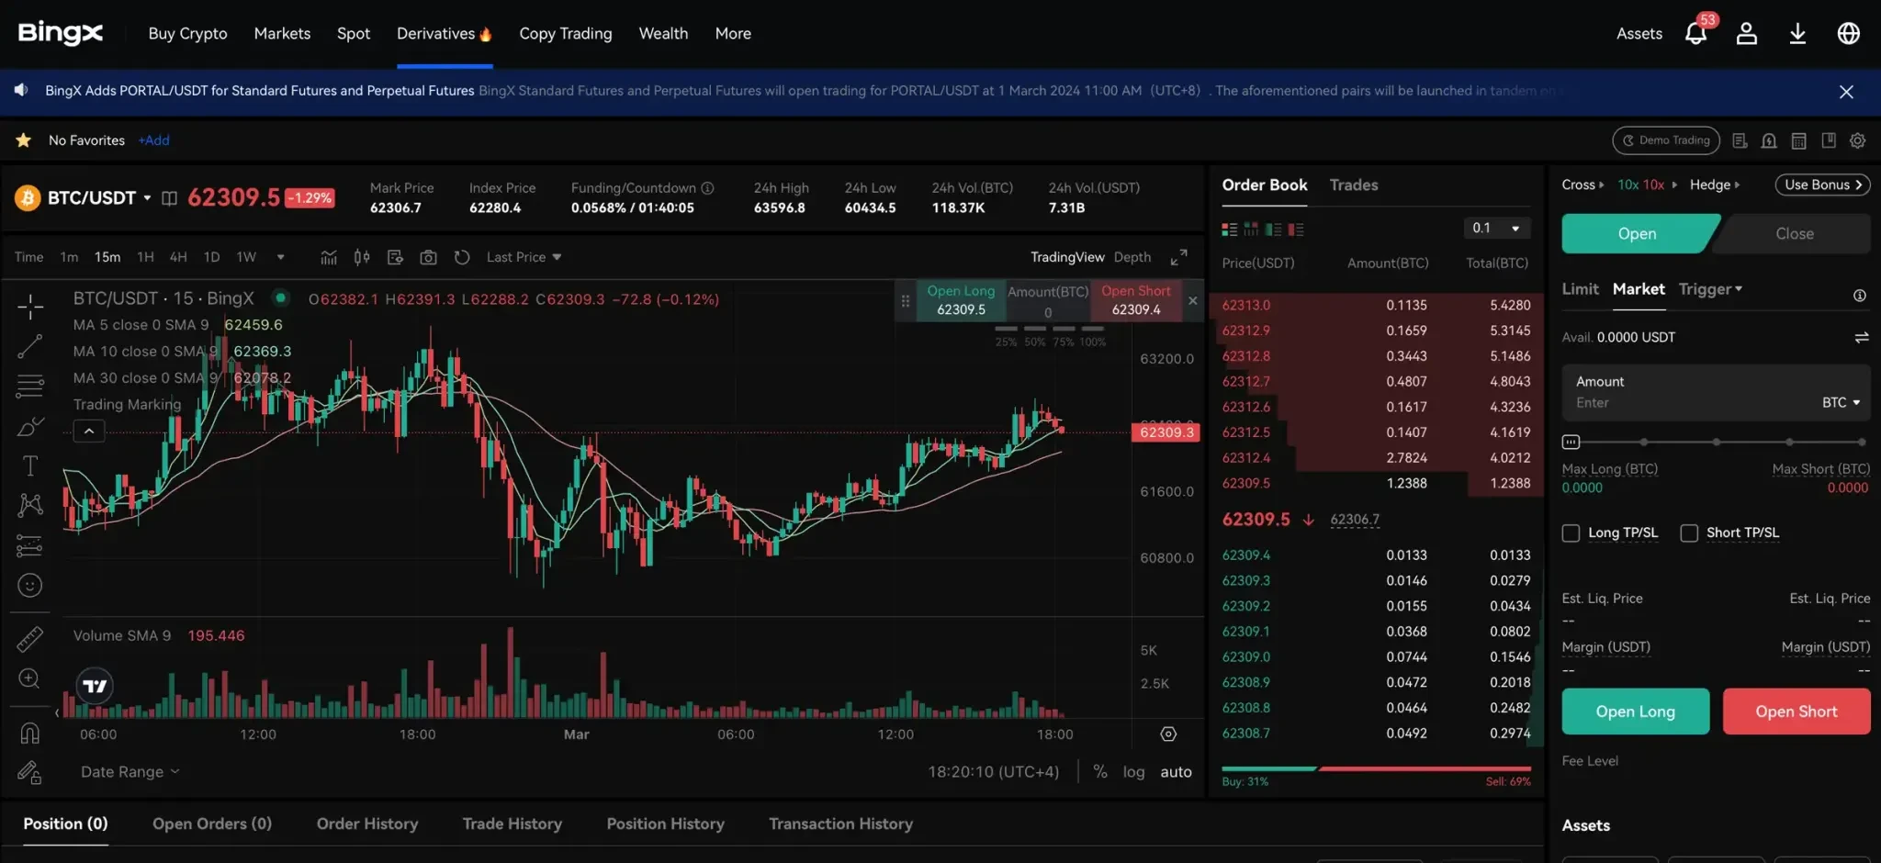Toggle the magnet mode icon
The height and width of the screenshot is (863, 1881).
(x=29, y=733)
